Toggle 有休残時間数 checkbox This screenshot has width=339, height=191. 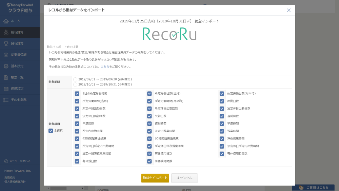pyautogui.click(x=149, y=161)
